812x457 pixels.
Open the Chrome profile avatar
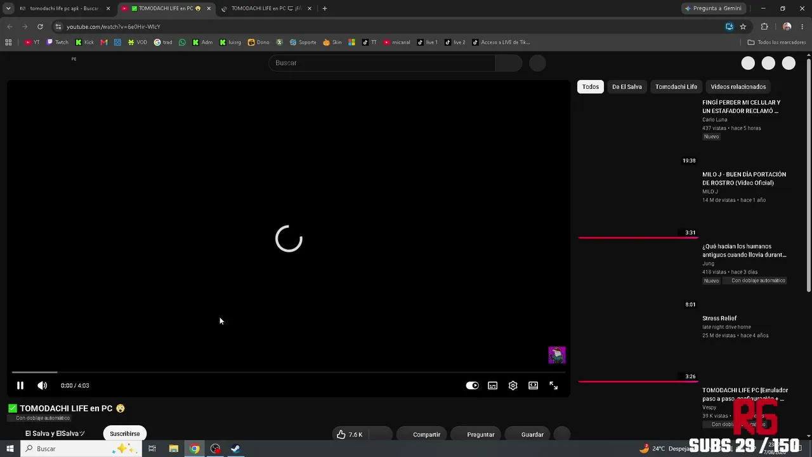coord(787,27)
